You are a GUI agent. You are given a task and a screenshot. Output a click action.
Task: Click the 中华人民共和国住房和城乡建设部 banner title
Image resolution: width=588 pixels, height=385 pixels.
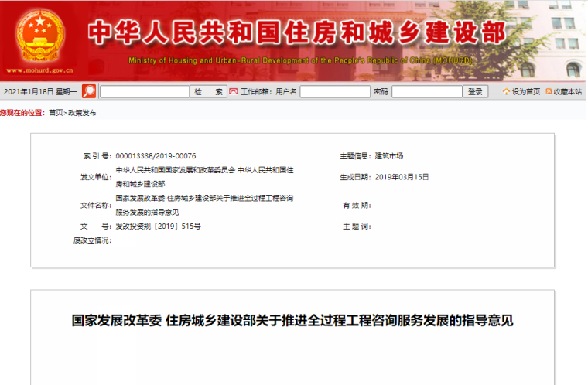pyautogui.click(x=296, y=32)
